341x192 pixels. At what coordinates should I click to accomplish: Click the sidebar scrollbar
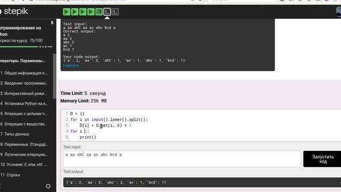click(54, 76)
